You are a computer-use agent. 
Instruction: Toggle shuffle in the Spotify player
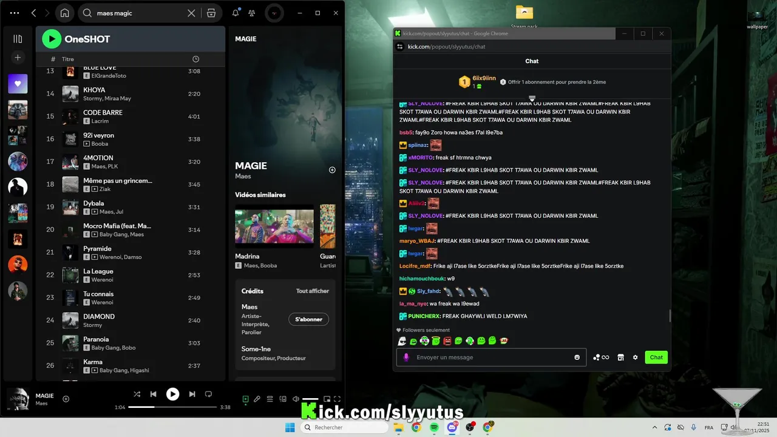[137, 394]
